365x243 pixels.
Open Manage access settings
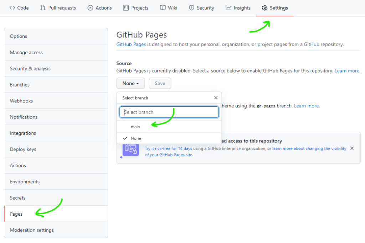pos(56,53)
